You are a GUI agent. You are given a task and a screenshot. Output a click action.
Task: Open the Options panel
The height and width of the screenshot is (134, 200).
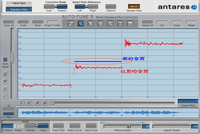111,7
